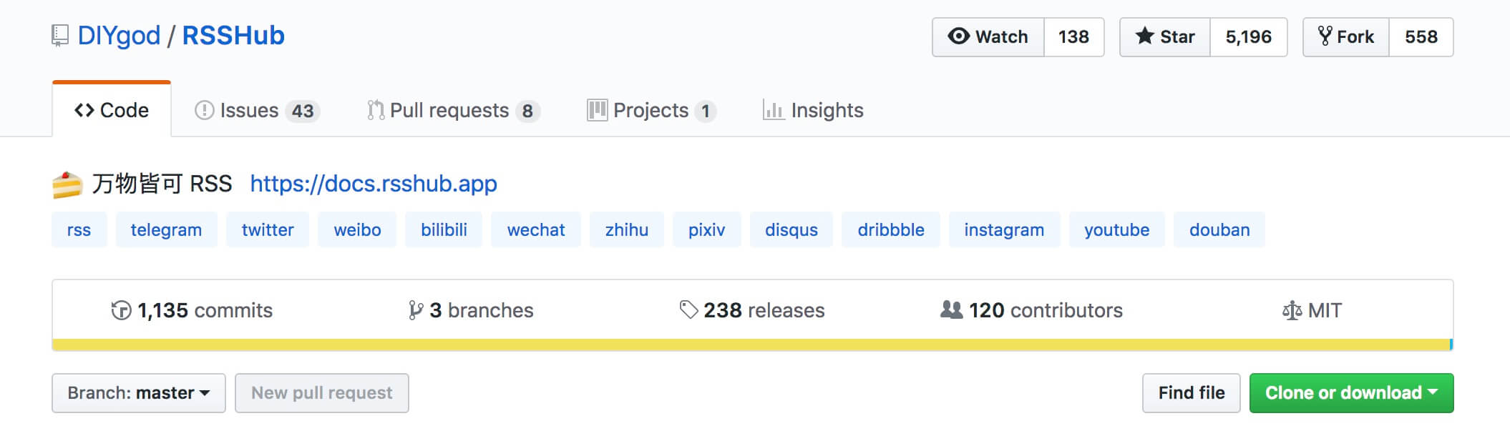Click the Find file button
The width and height of the screenshot is (1510, 426).
coord(1191,393)
